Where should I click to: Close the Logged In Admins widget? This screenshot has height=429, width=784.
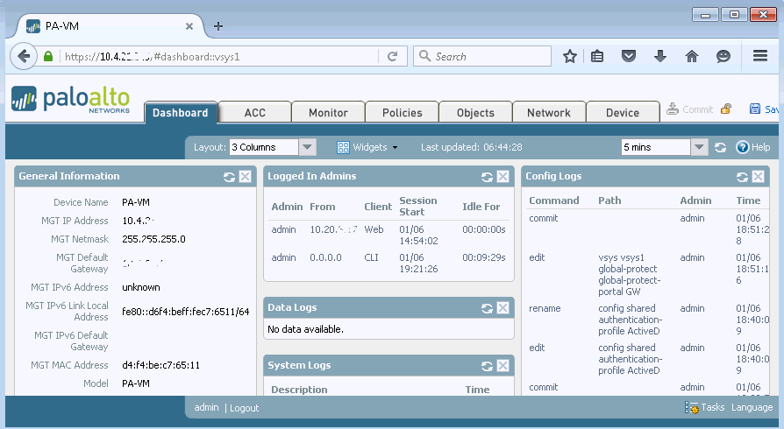click(502, 177)
